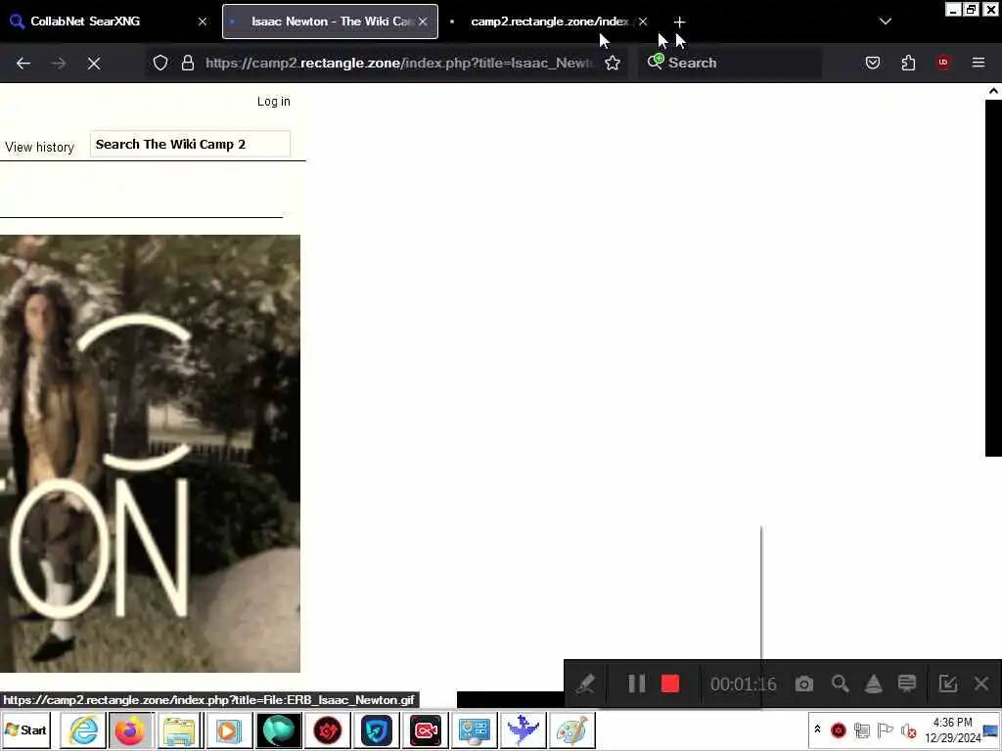
Task: Open the Action Center flag icon
Action: point(885,729)
